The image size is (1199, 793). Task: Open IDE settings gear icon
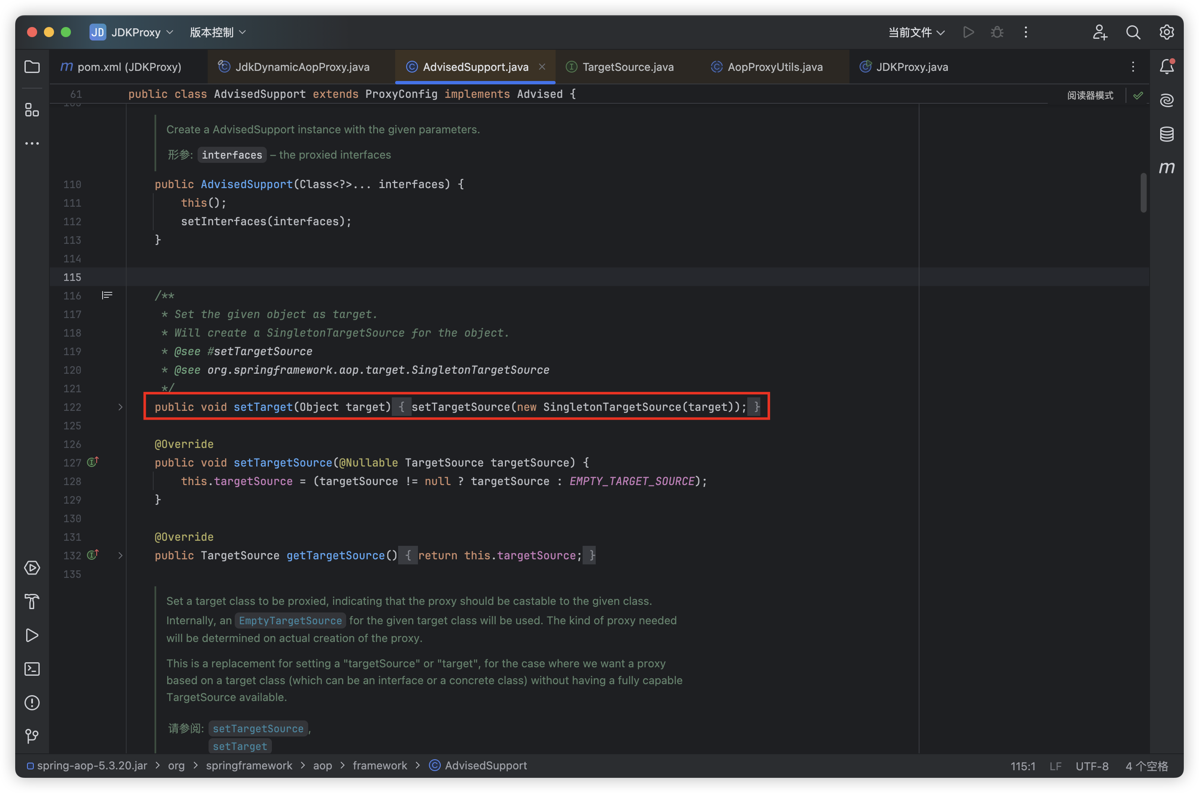click(1166, 32)
